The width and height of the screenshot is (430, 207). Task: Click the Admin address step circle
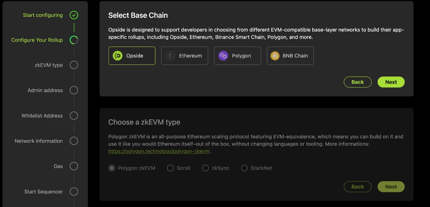[74, 90]
